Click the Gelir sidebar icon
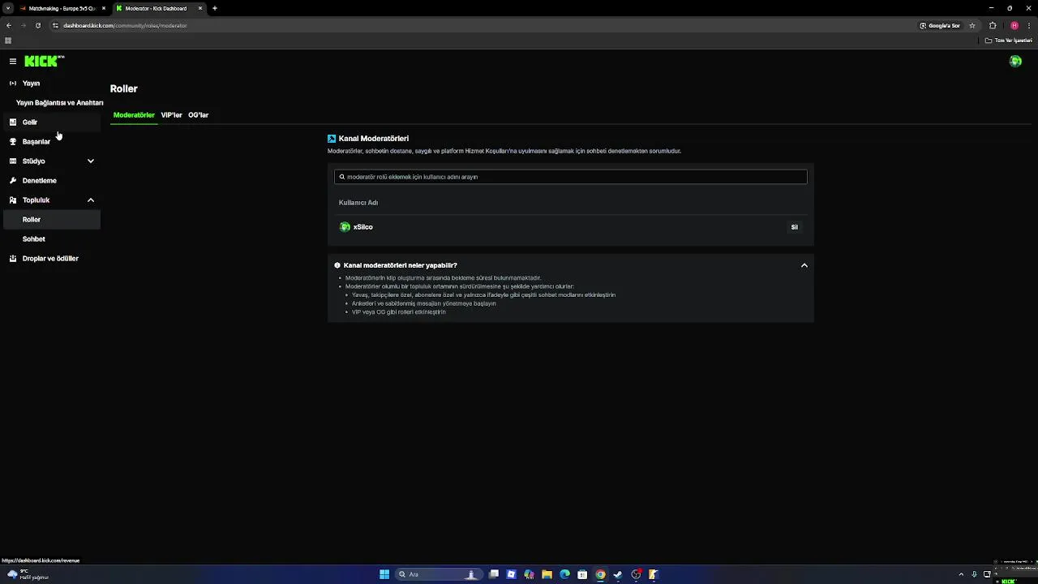 (13, 122)
